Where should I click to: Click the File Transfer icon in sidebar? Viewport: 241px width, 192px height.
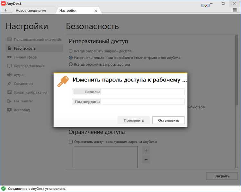pyautogui.click(x=9, y=101)
